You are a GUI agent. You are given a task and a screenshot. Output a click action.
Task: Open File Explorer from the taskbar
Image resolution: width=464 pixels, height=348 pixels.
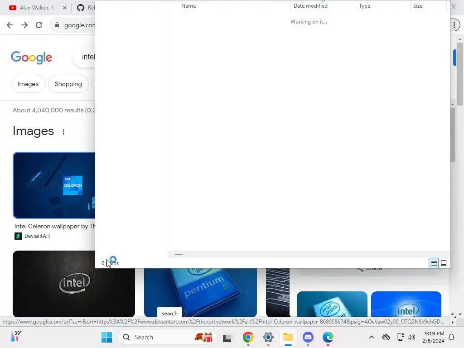coord(288,337)
